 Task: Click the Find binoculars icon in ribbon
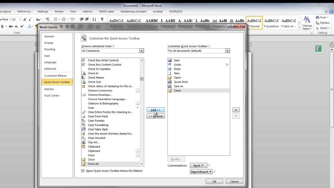click(x=317, y=17)
